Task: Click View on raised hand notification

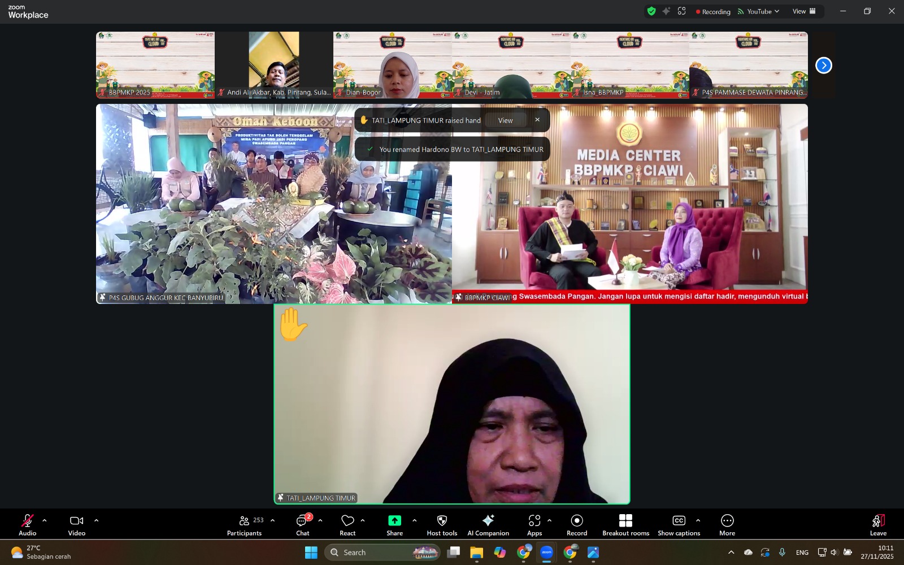Action: tap(506, 120)
